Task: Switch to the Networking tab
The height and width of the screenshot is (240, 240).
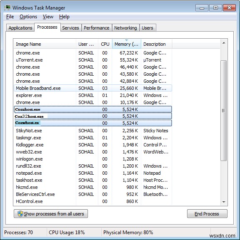Action: click(x=125, y=28)
